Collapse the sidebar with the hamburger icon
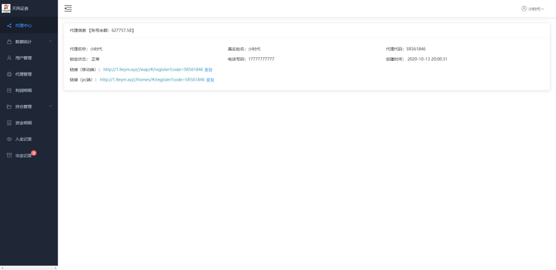Viewport: 556px width, 270px height. tap(68, 8)
